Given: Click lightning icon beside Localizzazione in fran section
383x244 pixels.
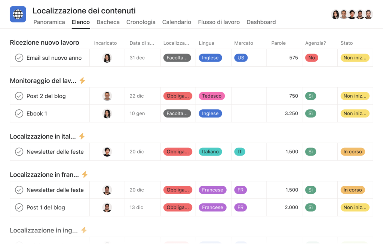Looking at the screenshot, I should click(x=85, y=175).
